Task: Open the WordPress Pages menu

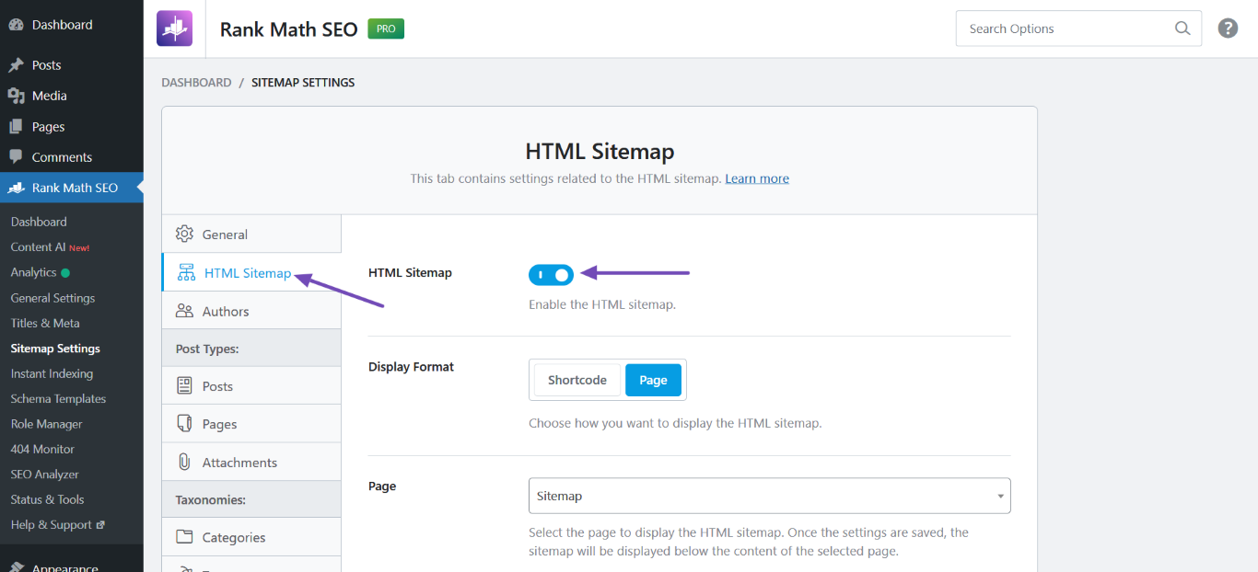Action: pos(72,127)
